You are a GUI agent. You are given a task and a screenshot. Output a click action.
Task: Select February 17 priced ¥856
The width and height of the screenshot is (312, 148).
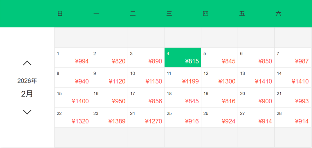[x=146, y=97]
